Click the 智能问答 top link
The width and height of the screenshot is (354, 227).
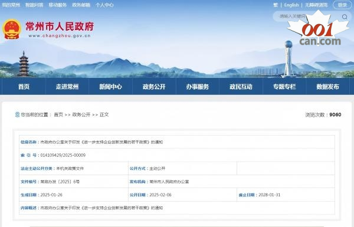tap(34, 5)
